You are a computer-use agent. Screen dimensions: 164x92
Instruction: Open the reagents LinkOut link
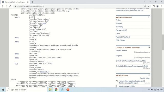[119, 56]
